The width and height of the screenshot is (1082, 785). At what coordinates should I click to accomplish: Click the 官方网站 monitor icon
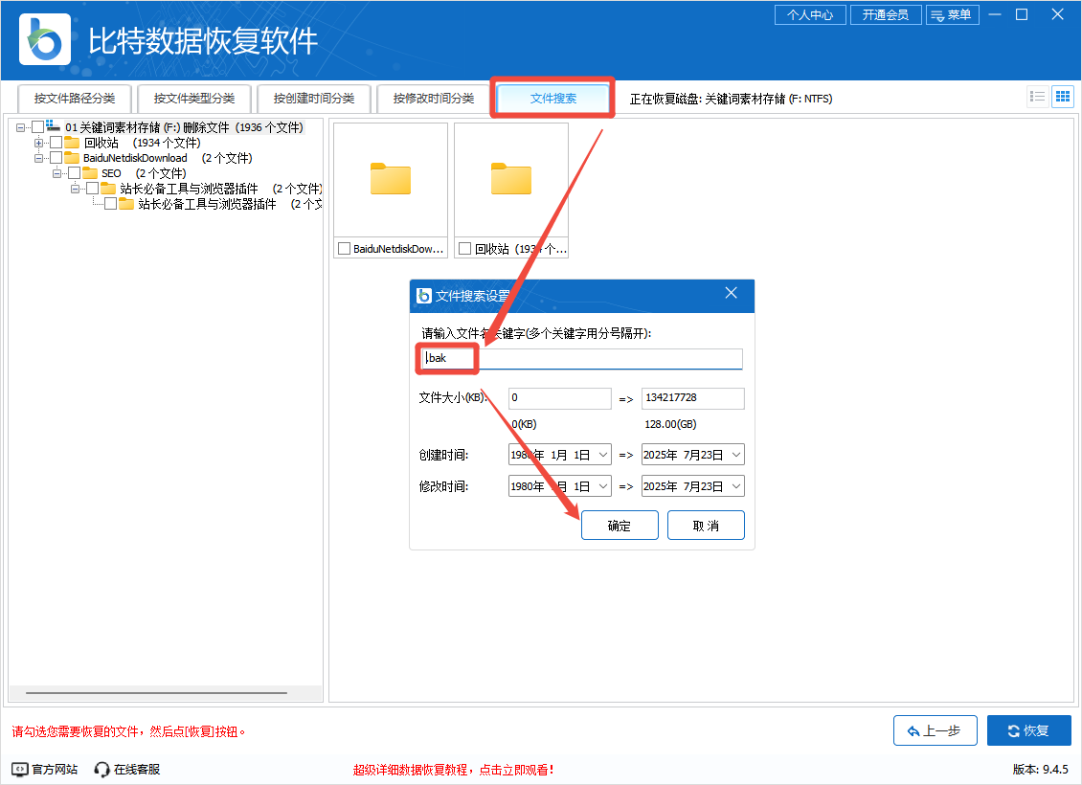click(x=20, y=769)
